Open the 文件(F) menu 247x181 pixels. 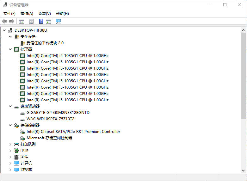point(9,14)
